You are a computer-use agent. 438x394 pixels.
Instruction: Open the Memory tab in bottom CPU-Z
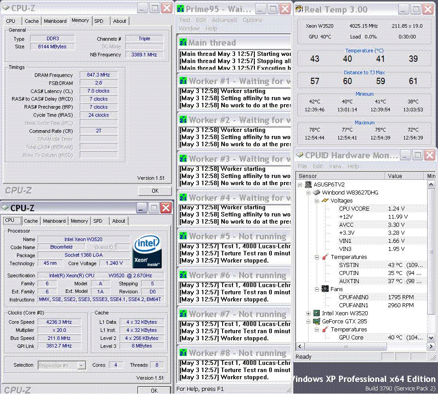pos(79,221)
